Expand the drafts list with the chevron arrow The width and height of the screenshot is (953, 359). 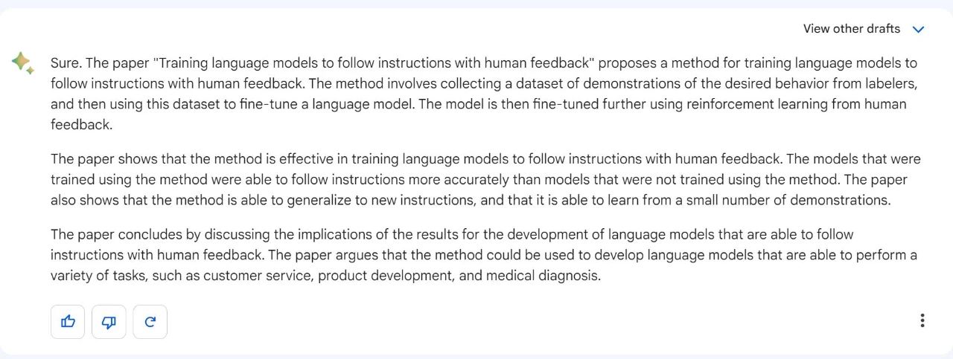pyautogui.click(x=918, y=30)
